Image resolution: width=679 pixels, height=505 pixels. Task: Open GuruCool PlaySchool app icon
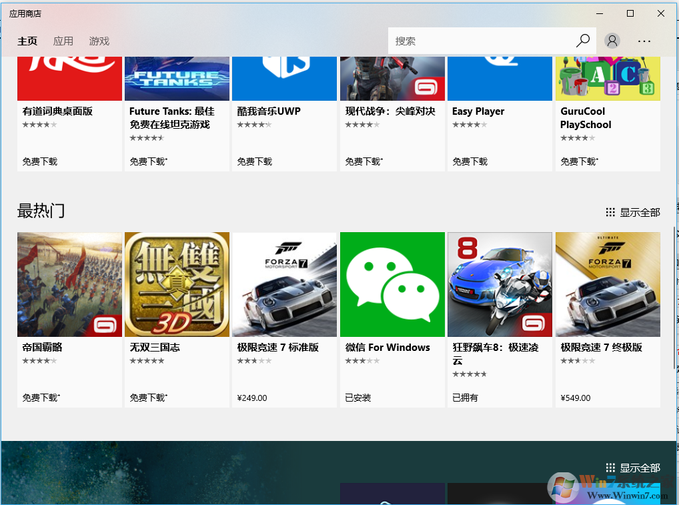pos(608,79)
